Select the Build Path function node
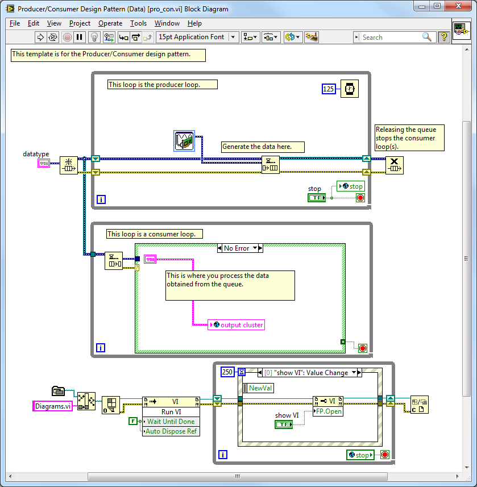This screenshot has width=477, height=487. [86, 401]
